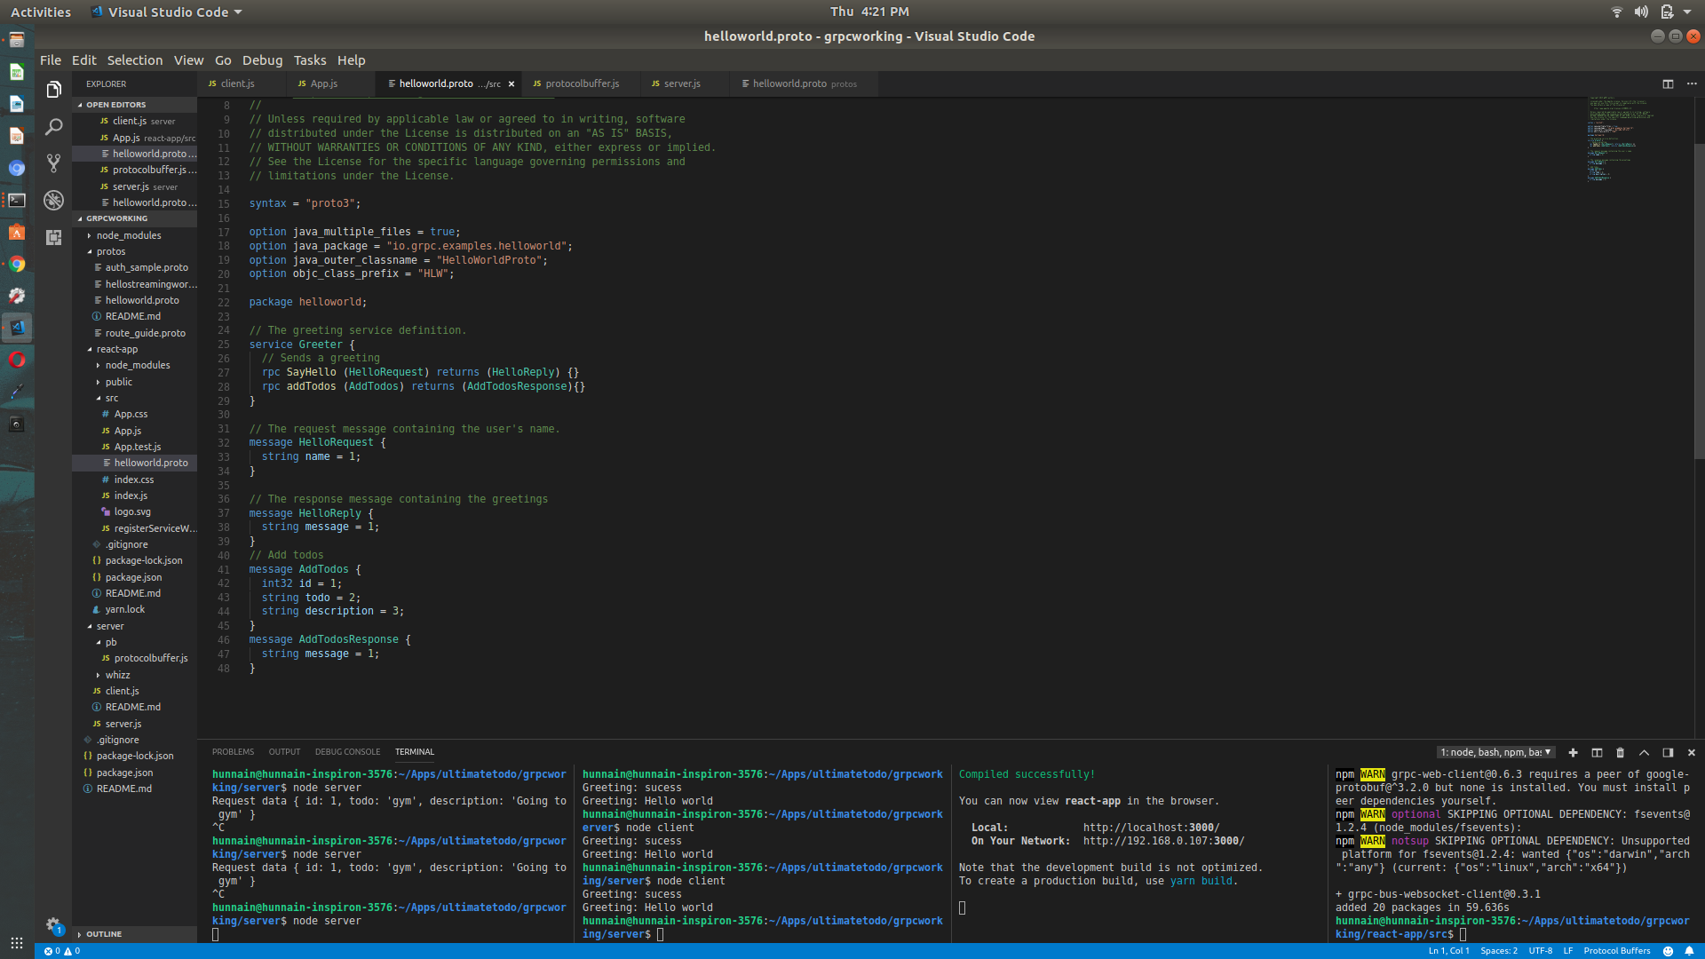This screenshot has height=959, width=1705.
Task: Open the Debug view in the activity bar
Action: point(53,200)
